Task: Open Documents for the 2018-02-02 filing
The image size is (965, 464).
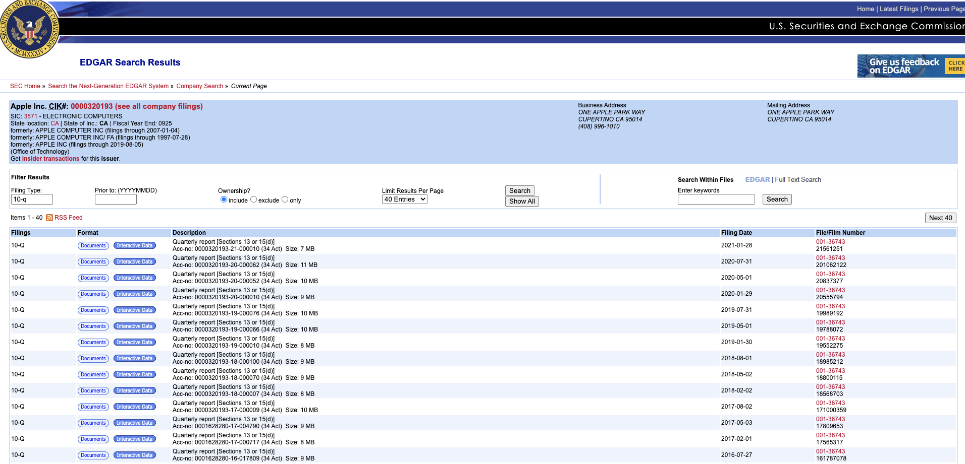Action: 93,391
